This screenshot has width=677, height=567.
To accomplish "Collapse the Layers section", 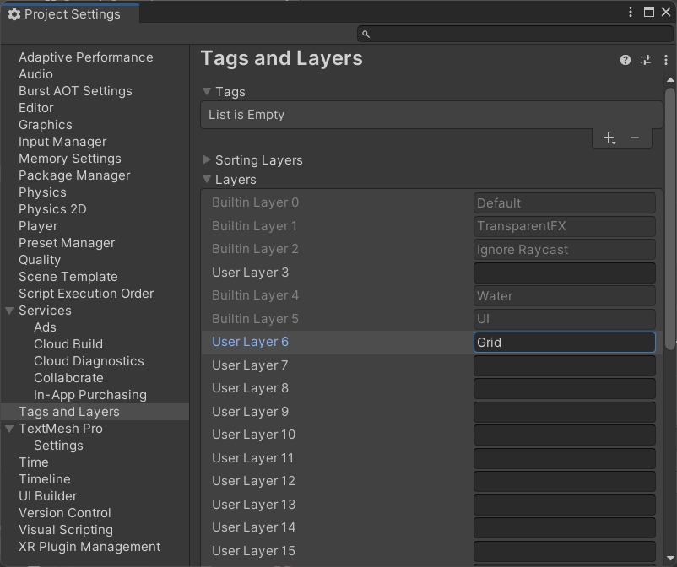I will click(207, 179).
